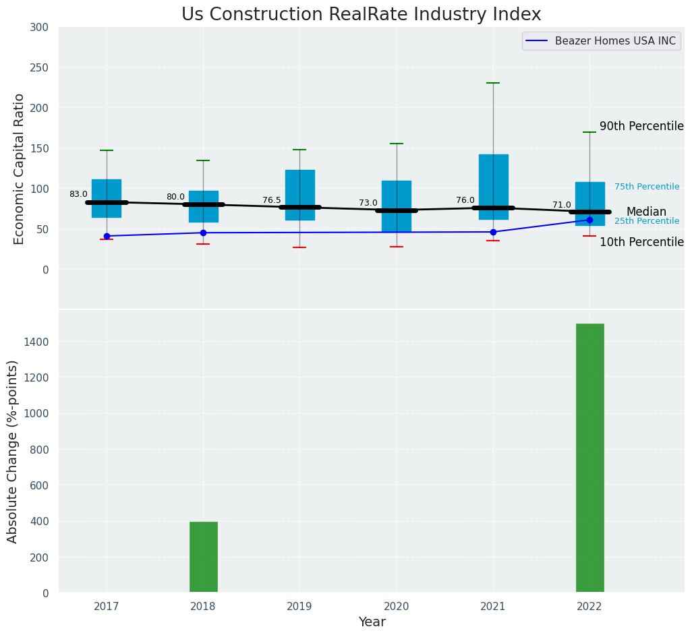Click the 90th Percentile annotation

click(641, 126)
